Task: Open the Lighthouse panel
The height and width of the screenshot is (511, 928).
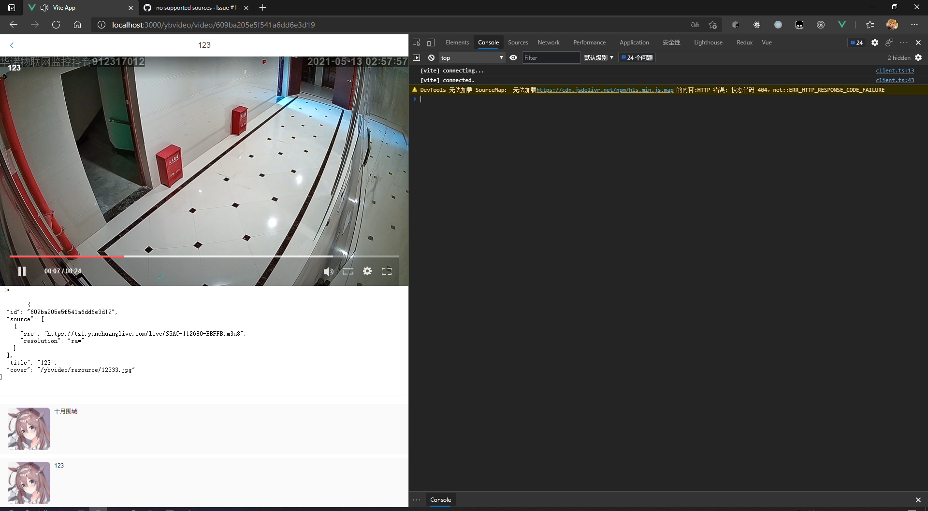Action: (x=708, y=43)
